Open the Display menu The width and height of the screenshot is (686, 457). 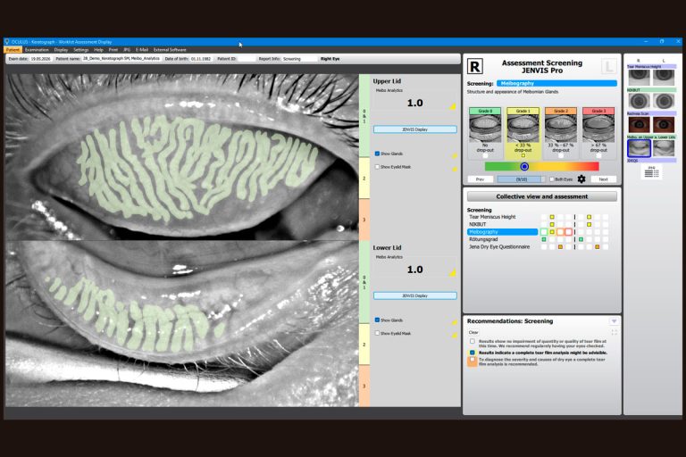pyautogui.click(x=61, y=50)
